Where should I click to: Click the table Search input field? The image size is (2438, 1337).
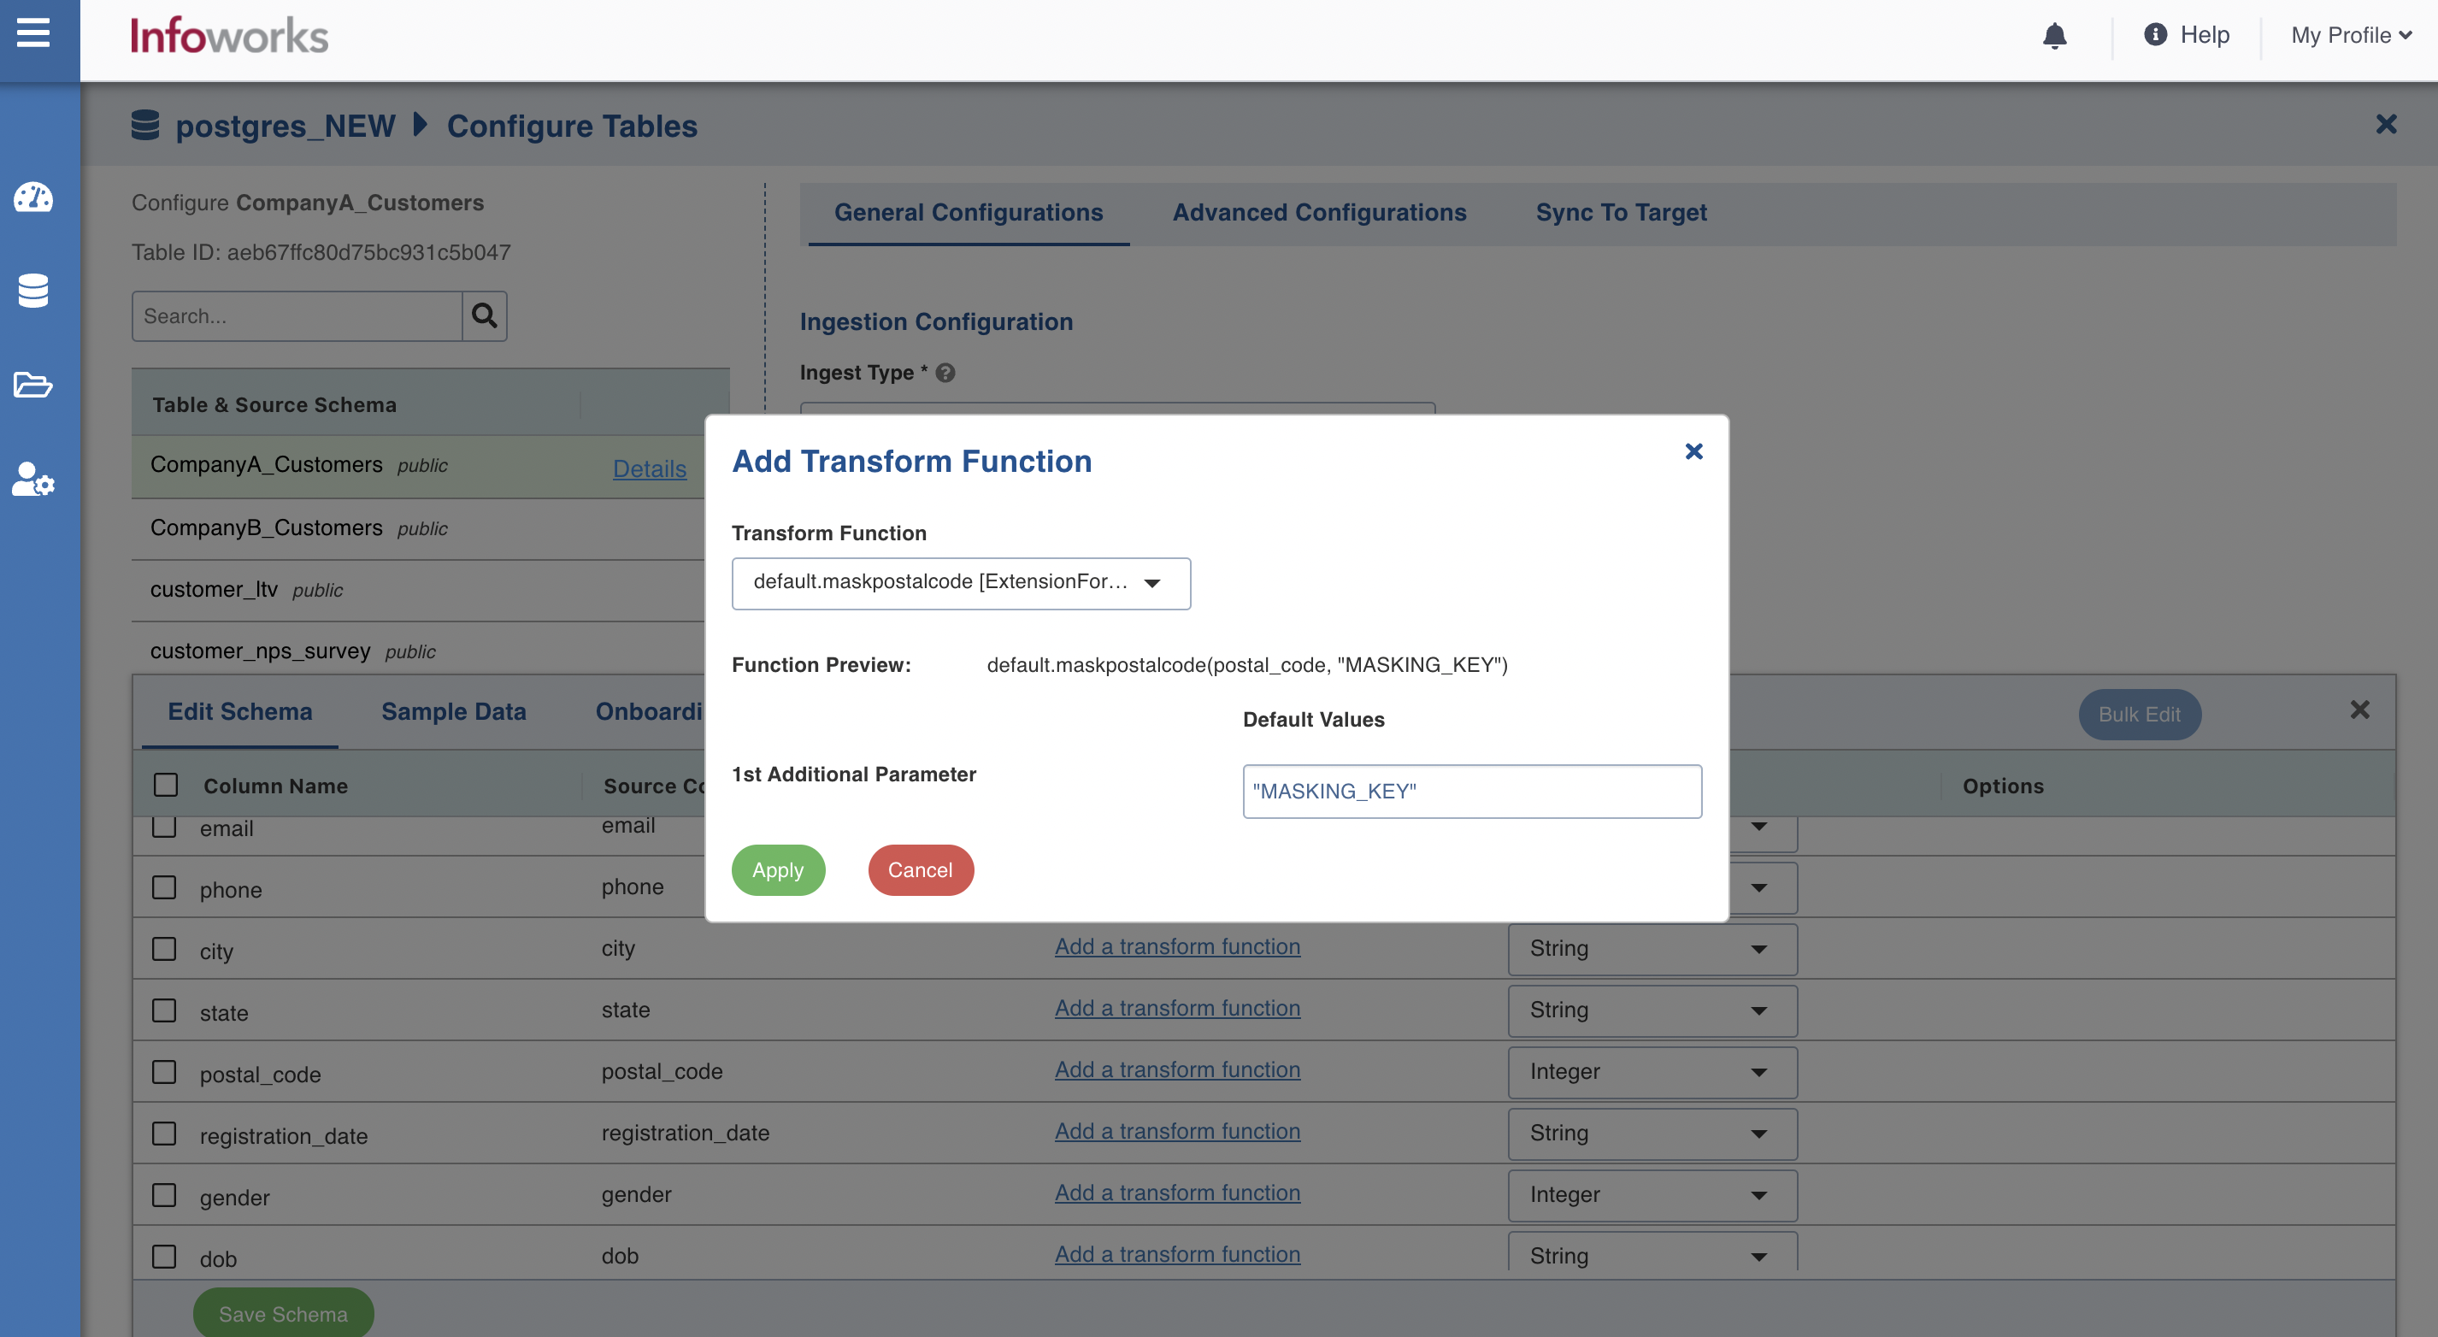point(297,316)
